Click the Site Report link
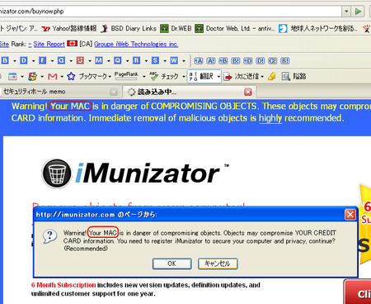This screenshot has width=371, height=304. pyautogui.click(x=49, y=44)
